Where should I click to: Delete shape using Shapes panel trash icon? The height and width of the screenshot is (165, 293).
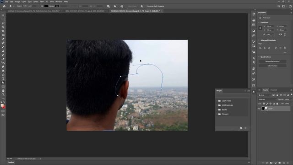pos(245,128)
